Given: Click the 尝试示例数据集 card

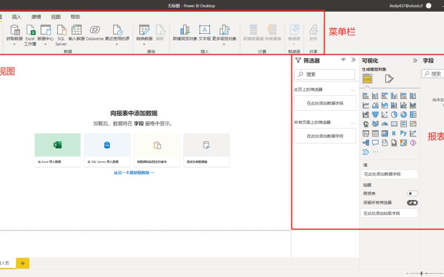Looking at the screenshot, I should click(206, 150).
